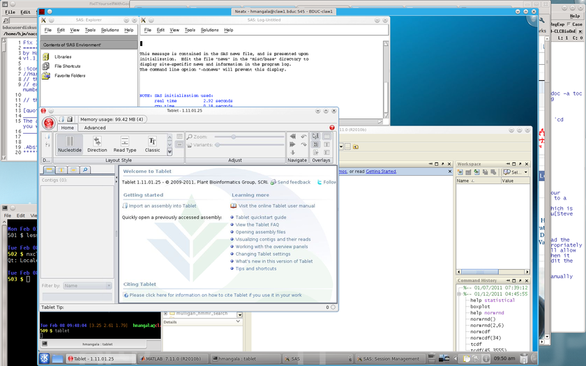Click the MATLAB Workspace horizontal scrollbar
This screenshot has width=586, height=366.
tap(493, 272)
